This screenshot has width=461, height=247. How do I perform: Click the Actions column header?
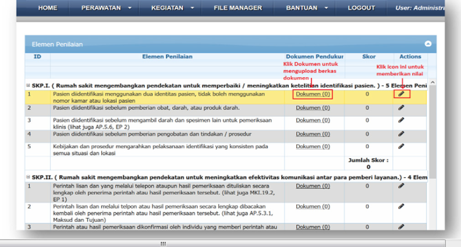[410, 57]
